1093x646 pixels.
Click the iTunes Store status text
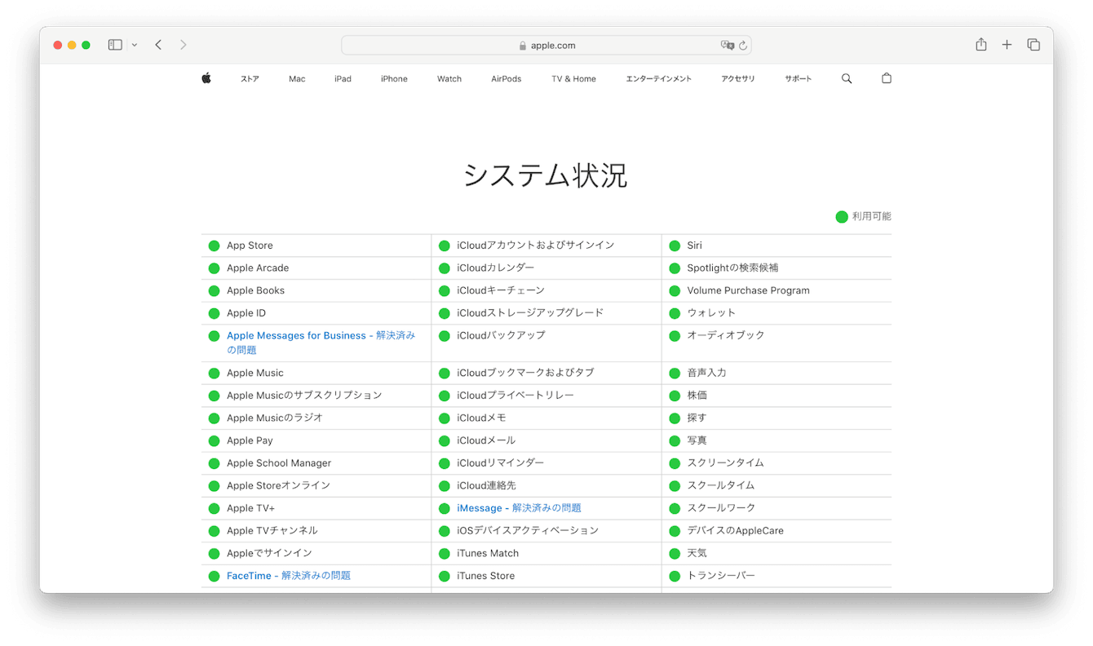[485, 576]
